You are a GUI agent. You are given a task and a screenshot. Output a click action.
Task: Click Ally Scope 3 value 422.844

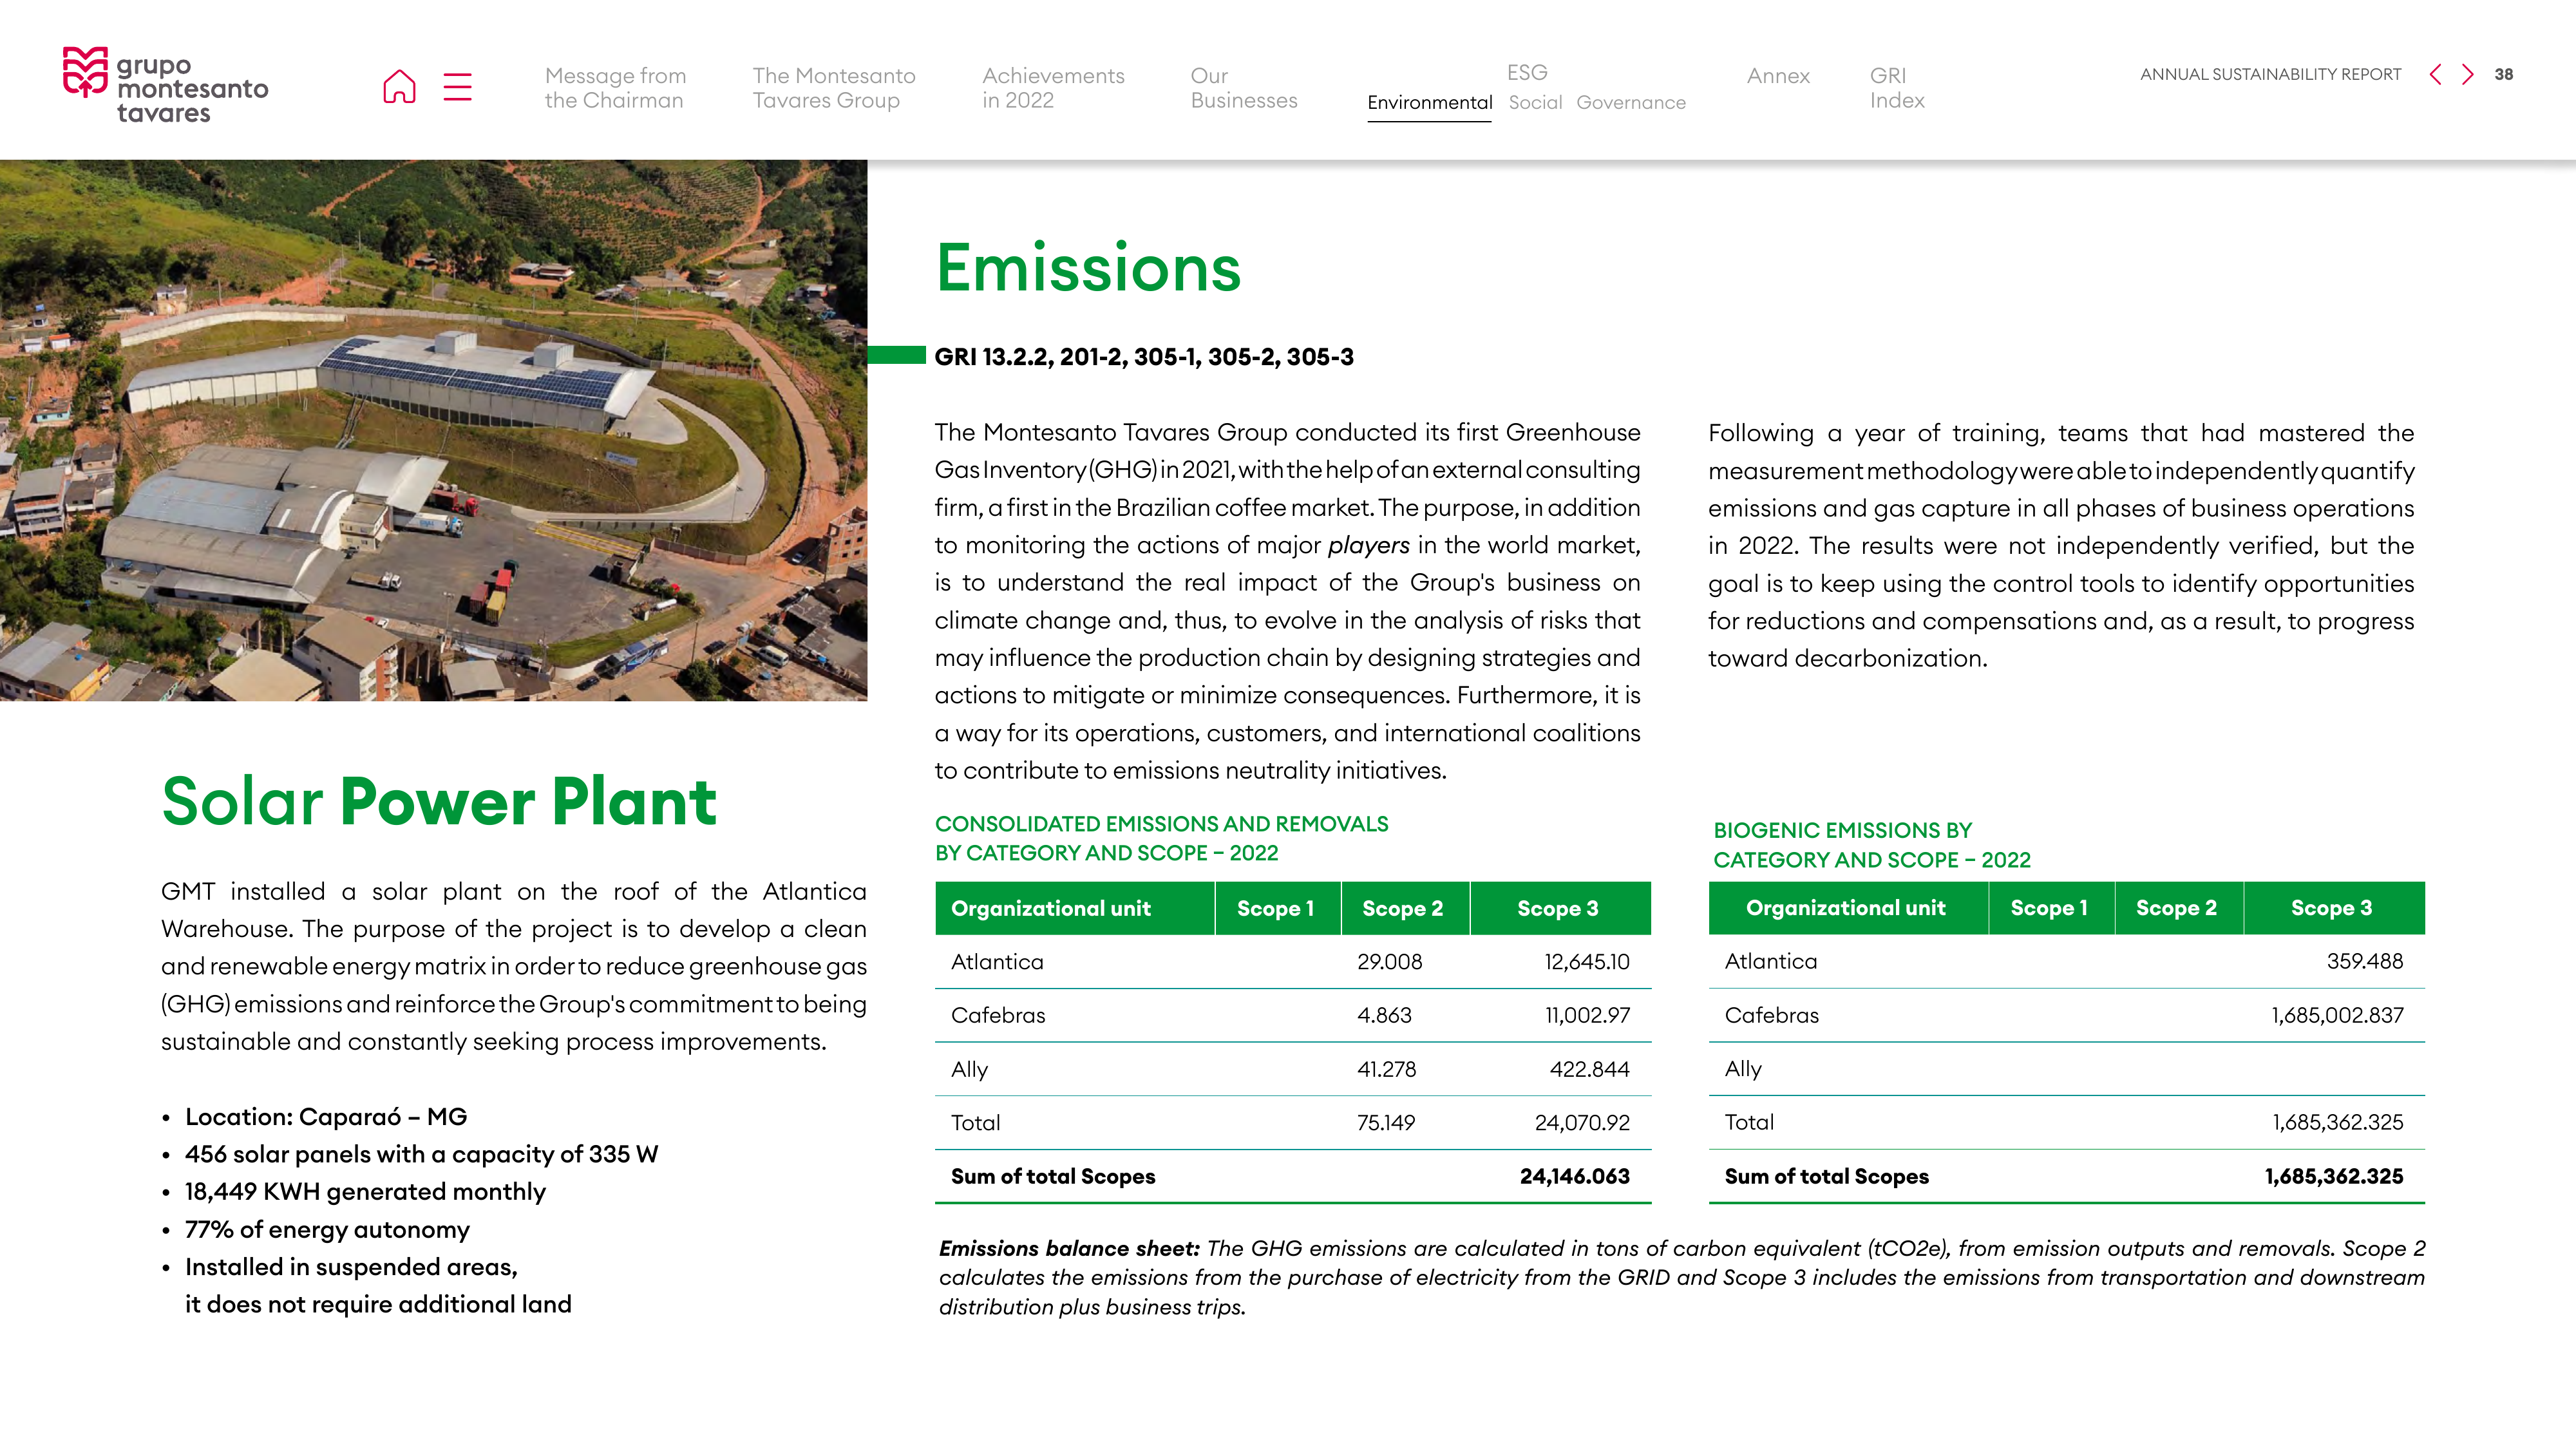pos(1589,1070)
